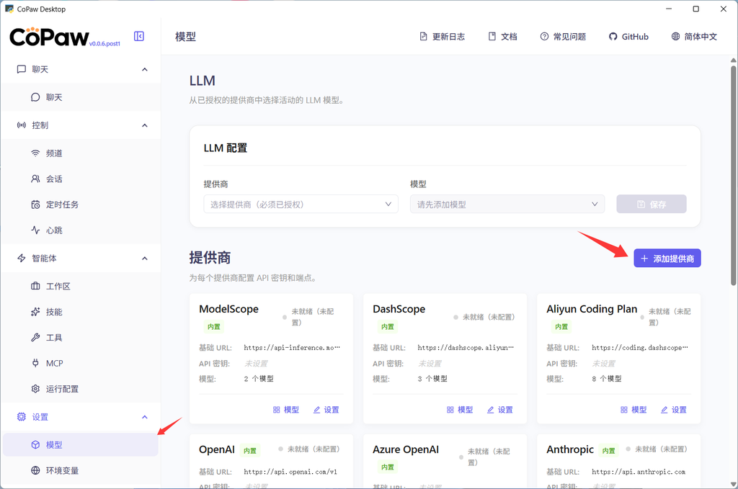Open the 简体中文 language selector
738x489 pixels.
[694, 36]
